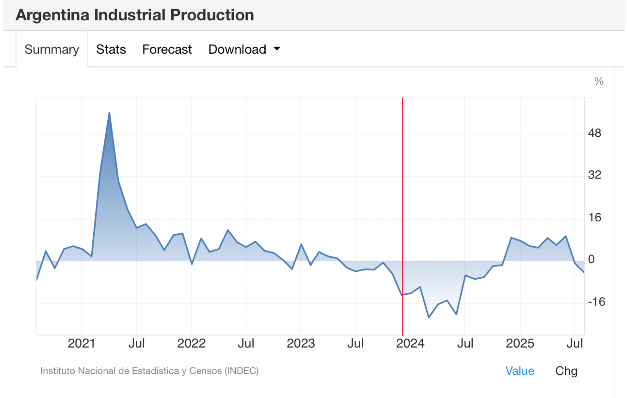Viewport: 627px width, 398px height.
Task: Open the Stats tab
Action: (111, 49)
